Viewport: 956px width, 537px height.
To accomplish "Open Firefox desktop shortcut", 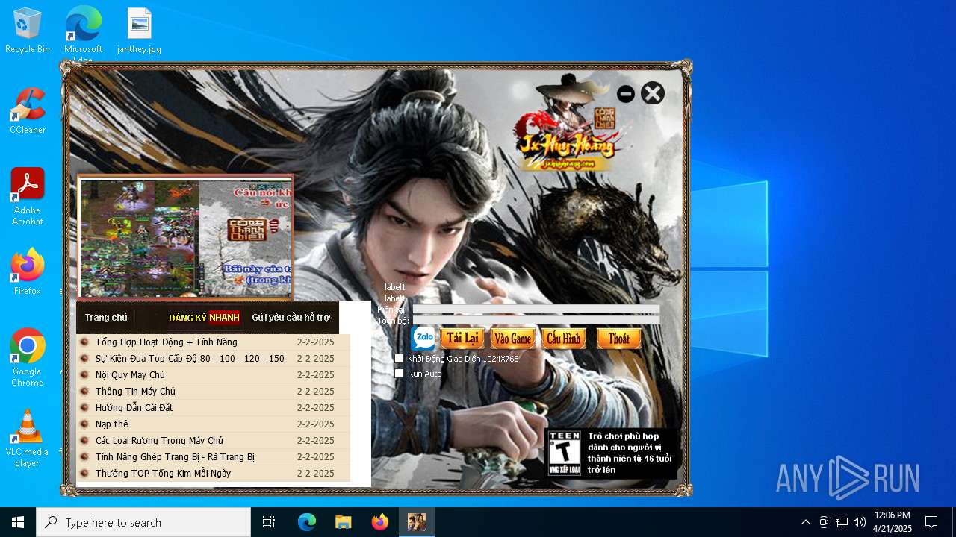I will [x=28, y=272].
